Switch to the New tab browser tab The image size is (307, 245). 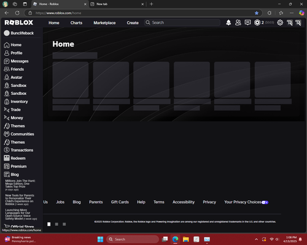tap(117, 4)
